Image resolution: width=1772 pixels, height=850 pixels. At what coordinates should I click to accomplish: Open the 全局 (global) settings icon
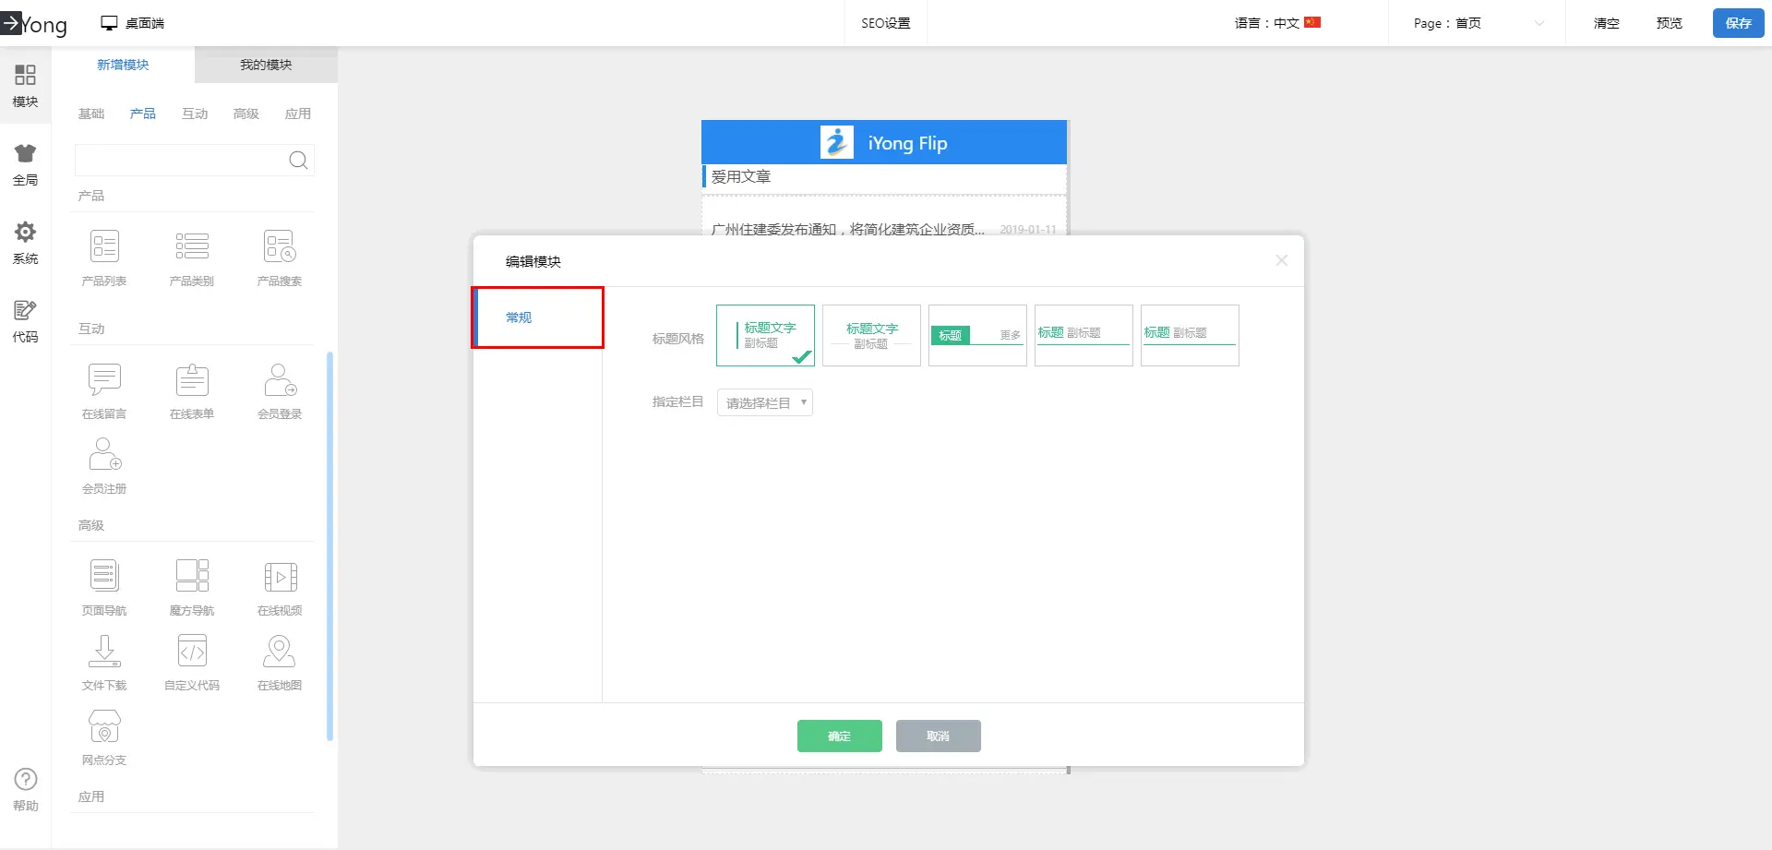[x=25, y=163]
